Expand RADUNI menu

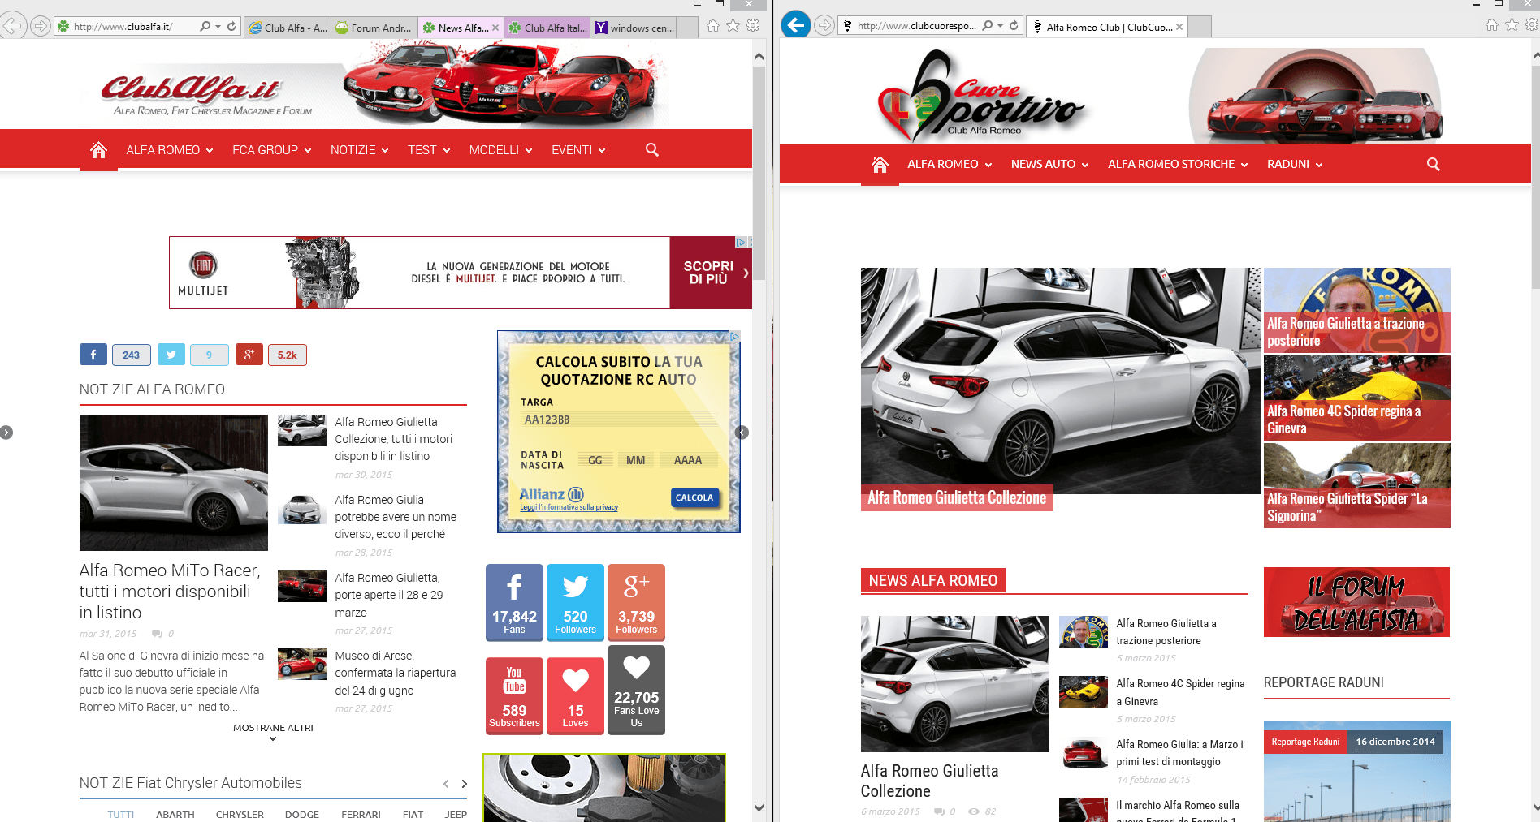[x=1295, y=164]
